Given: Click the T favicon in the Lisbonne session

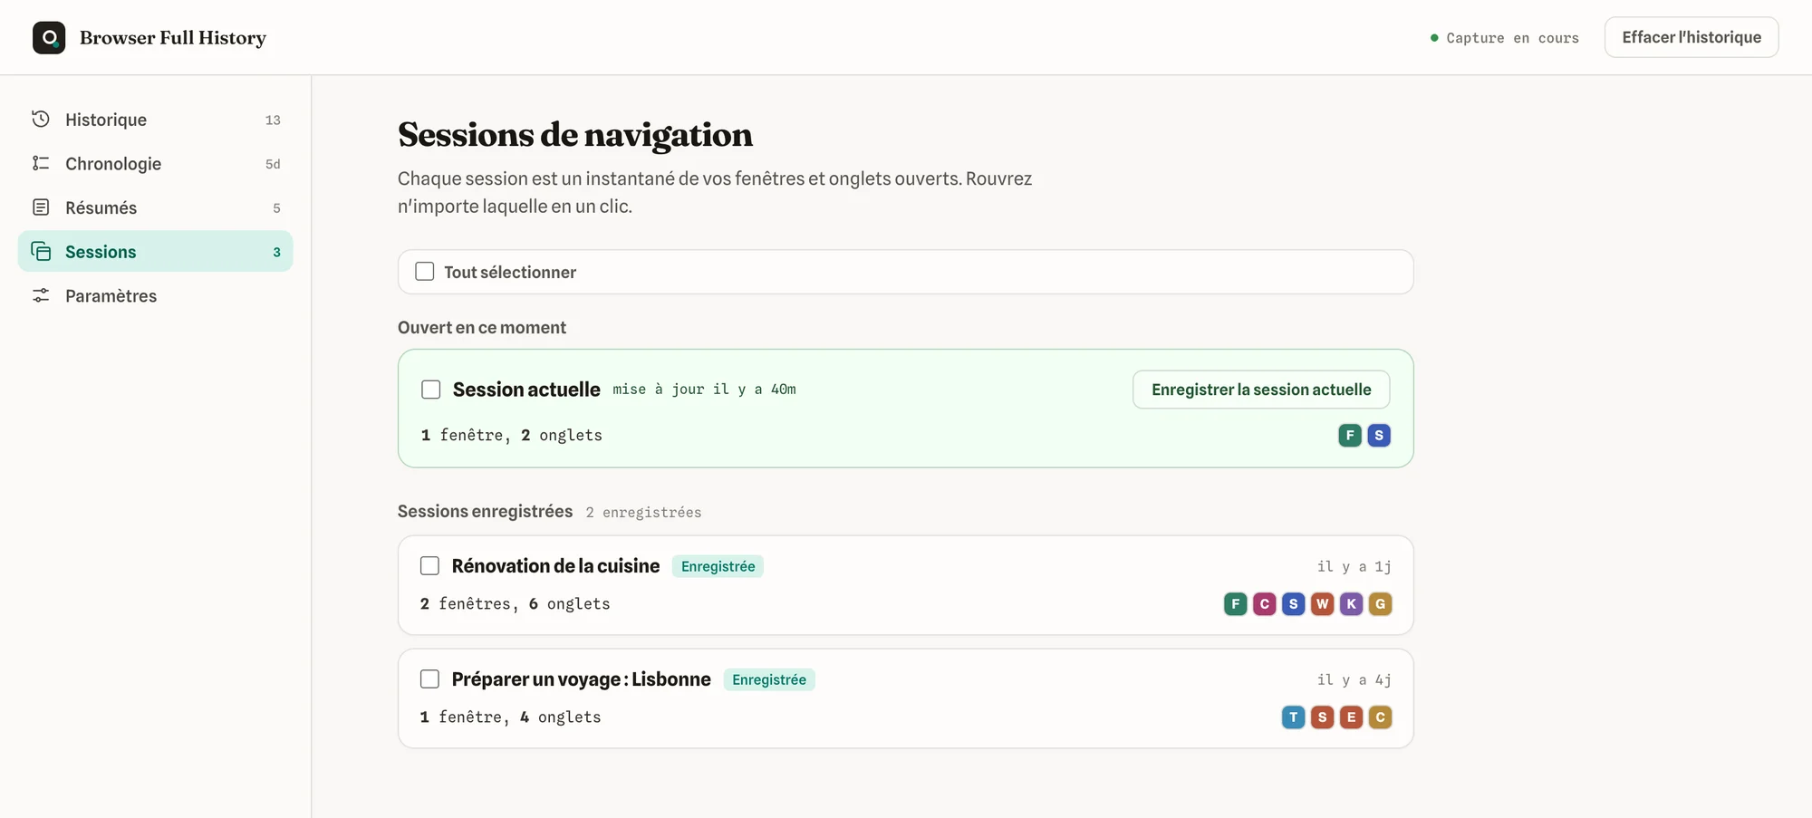Looking at the screenshot, I should [x=1294, y=717].
